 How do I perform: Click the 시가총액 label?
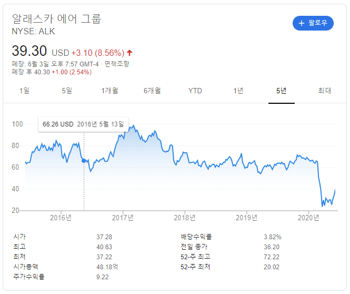pyautogui.click(x=26, y=267)
